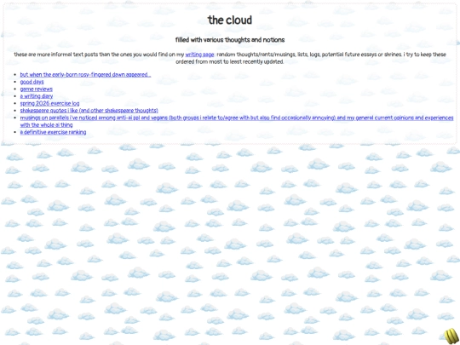Viewport: 460px width, 345px height.
Task: Open 'spring 2026 exercise log' post
Action: pos(49,104)
